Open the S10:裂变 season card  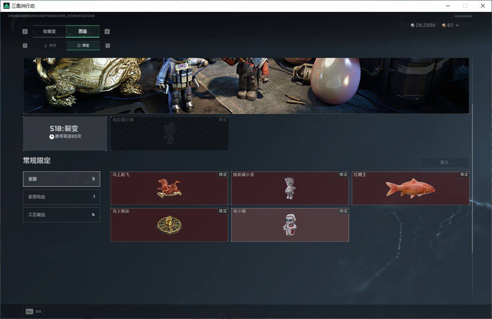[65, 133]
